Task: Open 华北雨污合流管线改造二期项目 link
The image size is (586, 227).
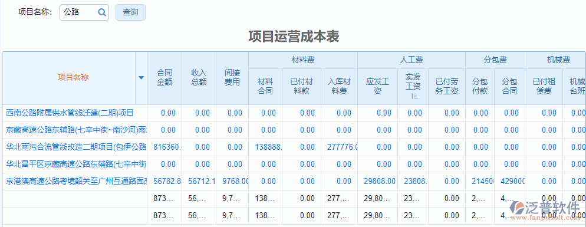Action: tap(76, 147)
